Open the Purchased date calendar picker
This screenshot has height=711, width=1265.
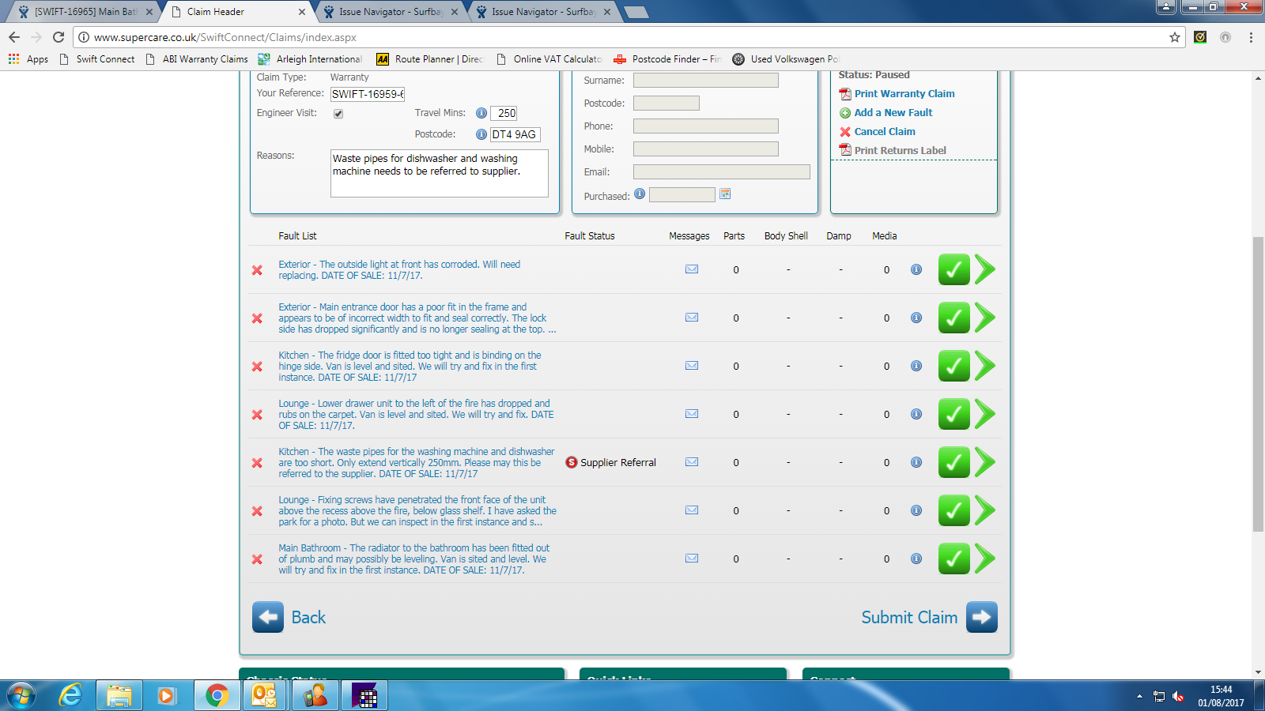click(x=725, y=194)
